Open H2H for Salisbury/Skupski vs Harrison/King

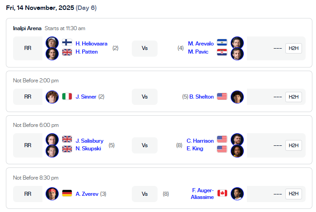(x=293, y=145)
